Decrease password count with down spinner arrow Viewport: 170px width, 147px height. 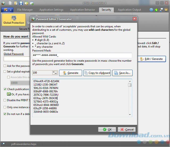point(56,73)
